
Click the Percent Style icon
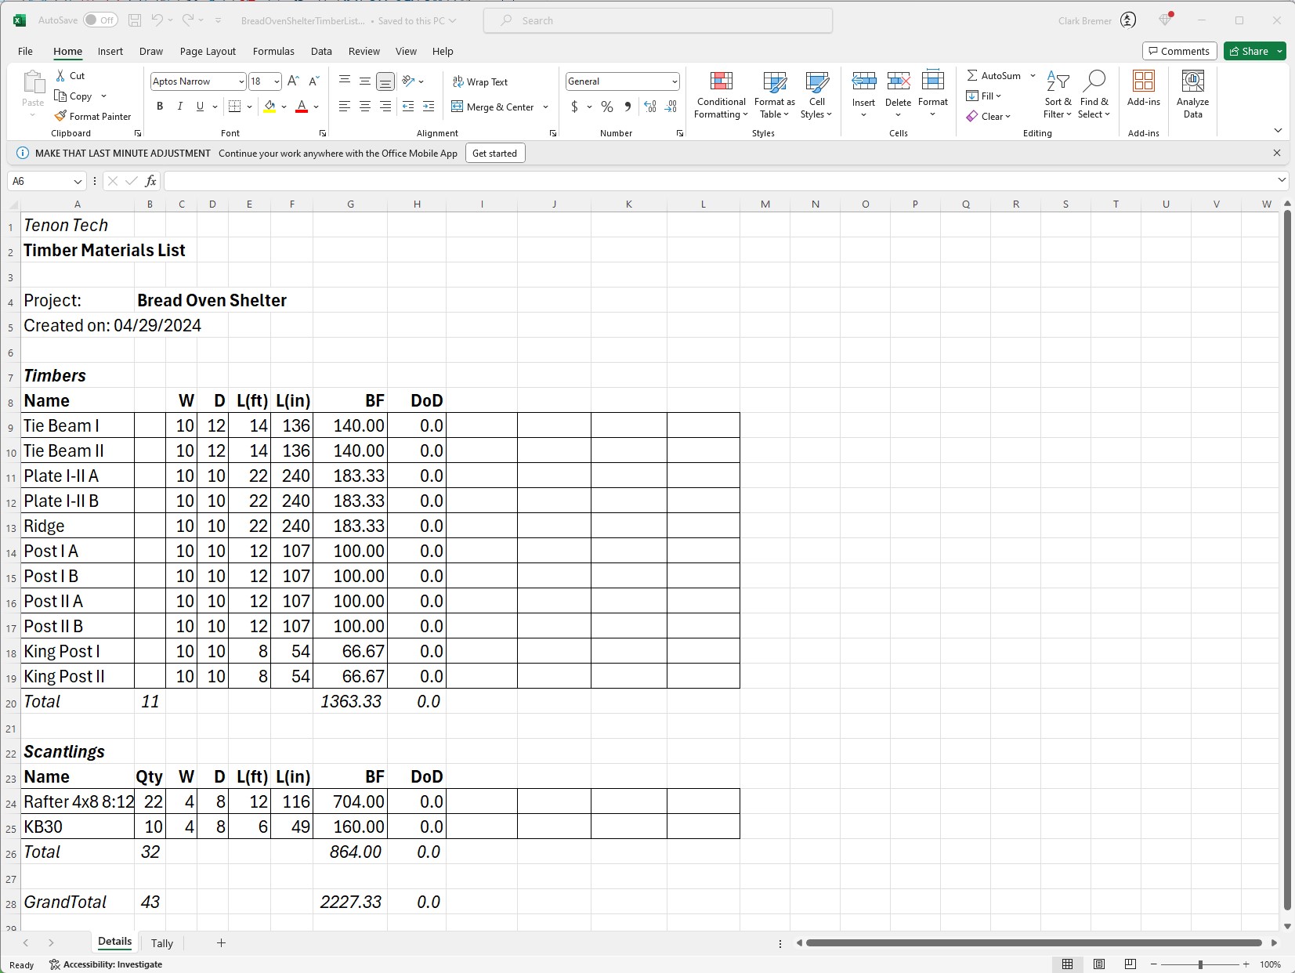pos(607,107)
